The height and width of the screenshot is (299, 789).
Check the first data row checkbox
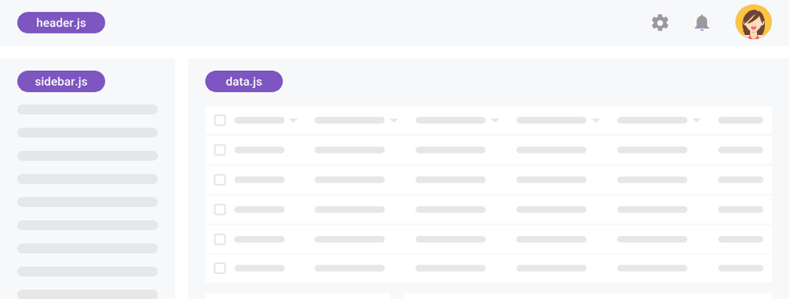pyautogui.click(x=220, y=149)
